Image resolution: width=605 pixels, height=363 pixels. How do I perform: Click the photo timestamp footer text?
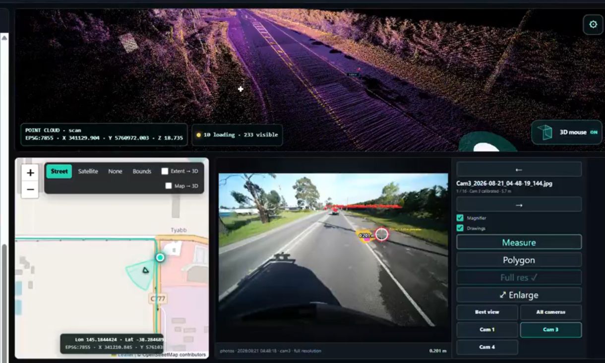point(271,351)
